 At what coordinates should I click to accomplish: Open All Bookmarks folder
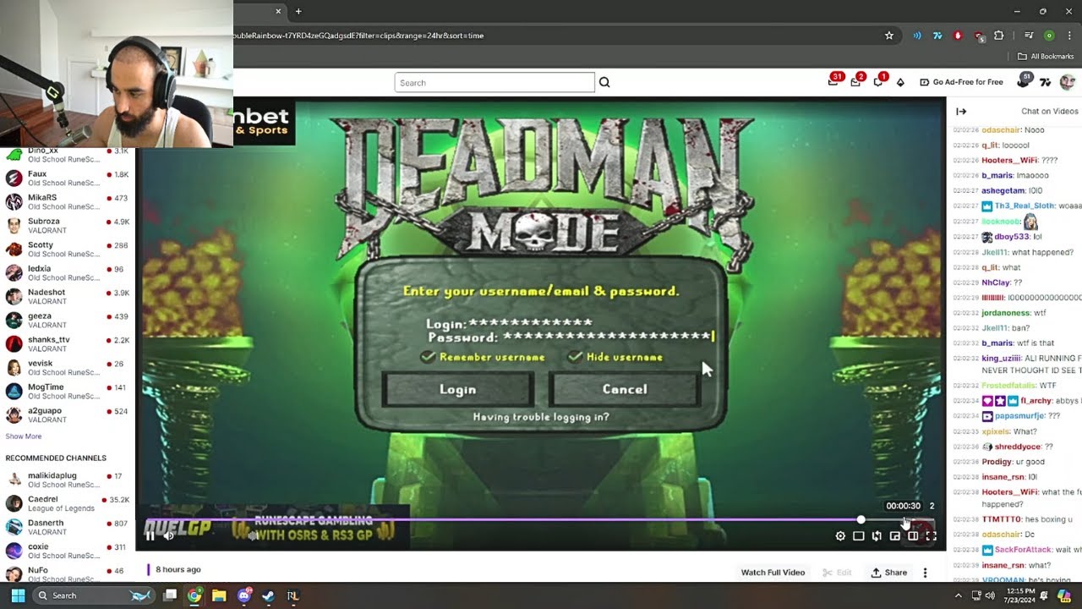pos(1046,57)
